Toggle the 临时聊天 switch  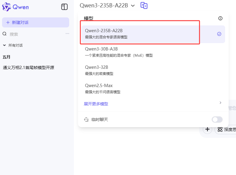(x=217, y=120)
